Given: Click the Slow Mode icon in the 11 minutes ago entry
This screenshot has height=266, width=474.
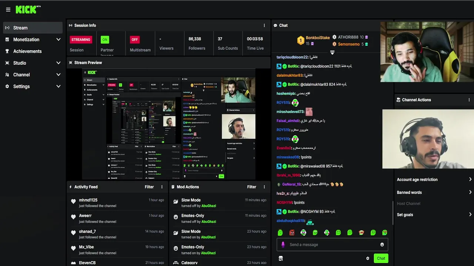Looking at the screenshot, I should [x=176, y=201].
